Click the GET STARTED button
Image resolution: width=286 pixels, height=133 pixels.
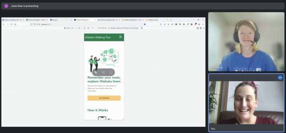click(x=104, y=98)
